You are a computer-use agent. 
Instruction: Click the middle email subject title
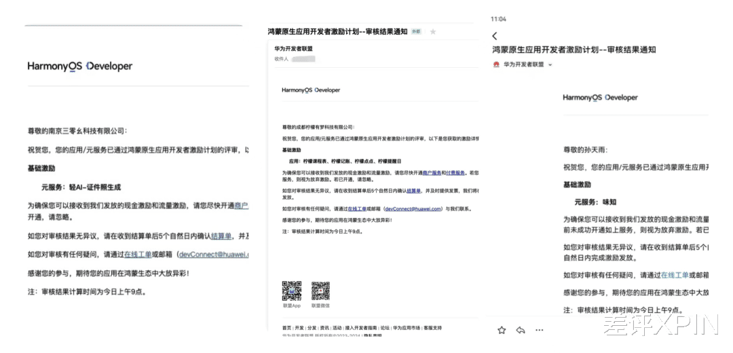pyautogui.click(x=337, y=32)
